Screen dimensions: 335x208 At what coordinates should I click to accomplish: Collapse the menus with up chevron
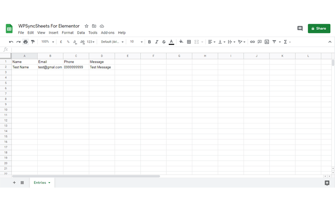[330, 42]
